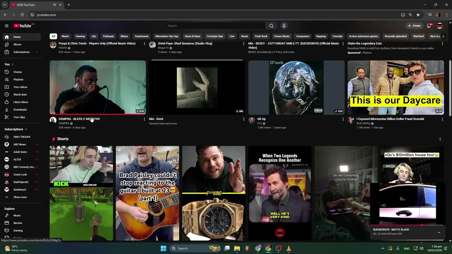Open Shorts shelf three-dot menu
This screenshot has height=254, width=452.
440,139
